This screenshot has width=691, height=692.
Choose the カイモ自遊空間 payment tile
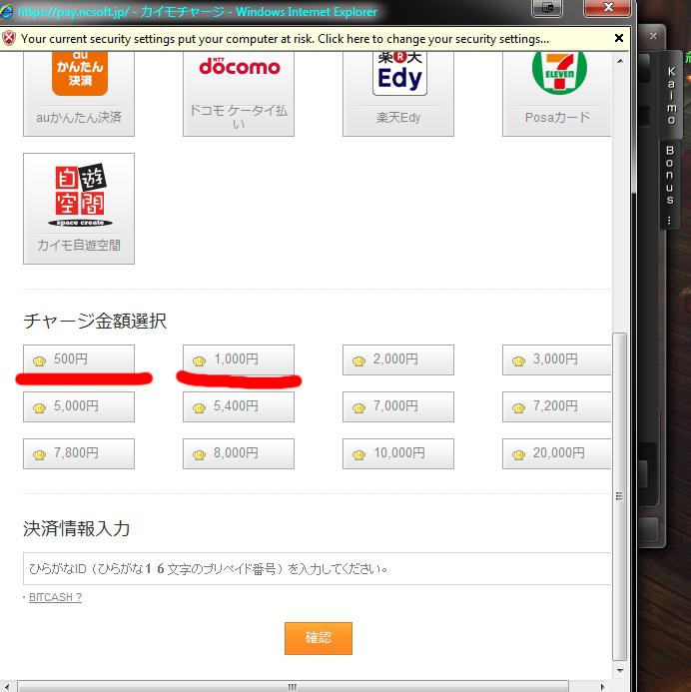click(79, 209)
